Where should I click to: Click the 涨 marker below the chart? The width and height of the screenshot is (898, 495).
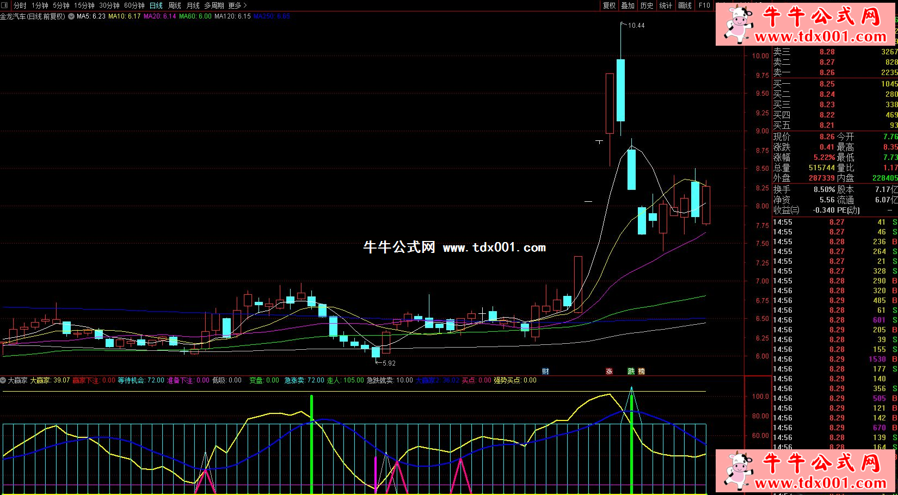pos(609,372)
